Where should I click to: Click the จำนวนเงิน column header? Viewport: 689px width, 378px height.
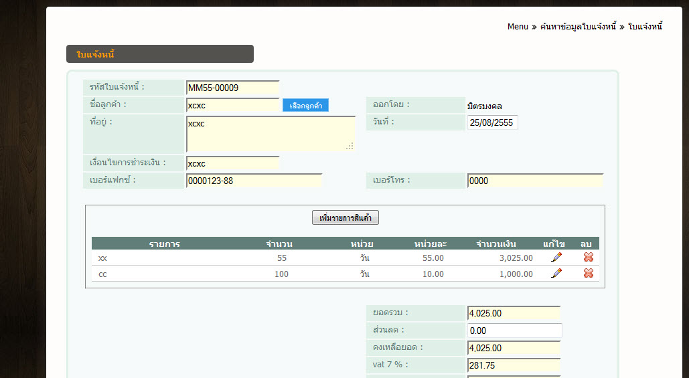(x=497, y=244)
